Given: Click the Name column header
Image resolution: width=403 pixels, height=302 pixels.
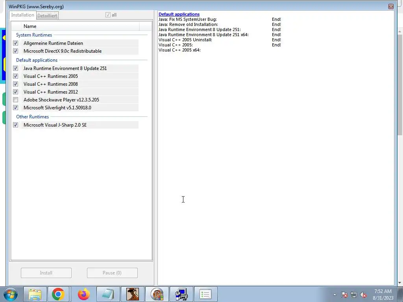Looking at the screenshot, I should [80, 26].
